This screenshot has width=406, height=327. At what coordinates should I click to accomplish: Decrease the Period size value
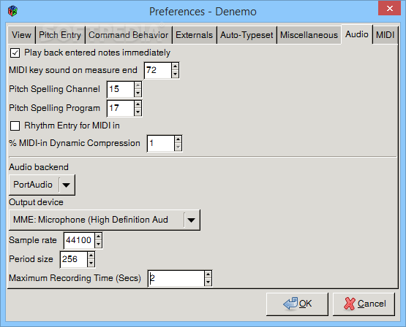91,263
